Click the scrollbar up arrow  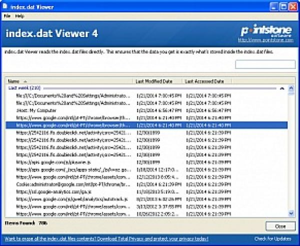[x=291, y=88]
